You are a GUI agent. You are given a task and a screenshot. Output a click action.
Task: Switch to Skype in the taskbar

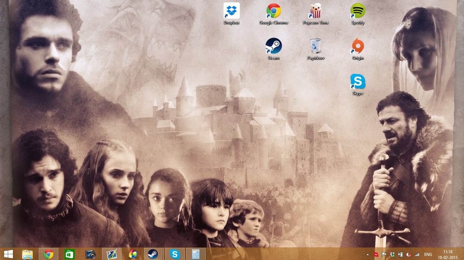(175, 254)
